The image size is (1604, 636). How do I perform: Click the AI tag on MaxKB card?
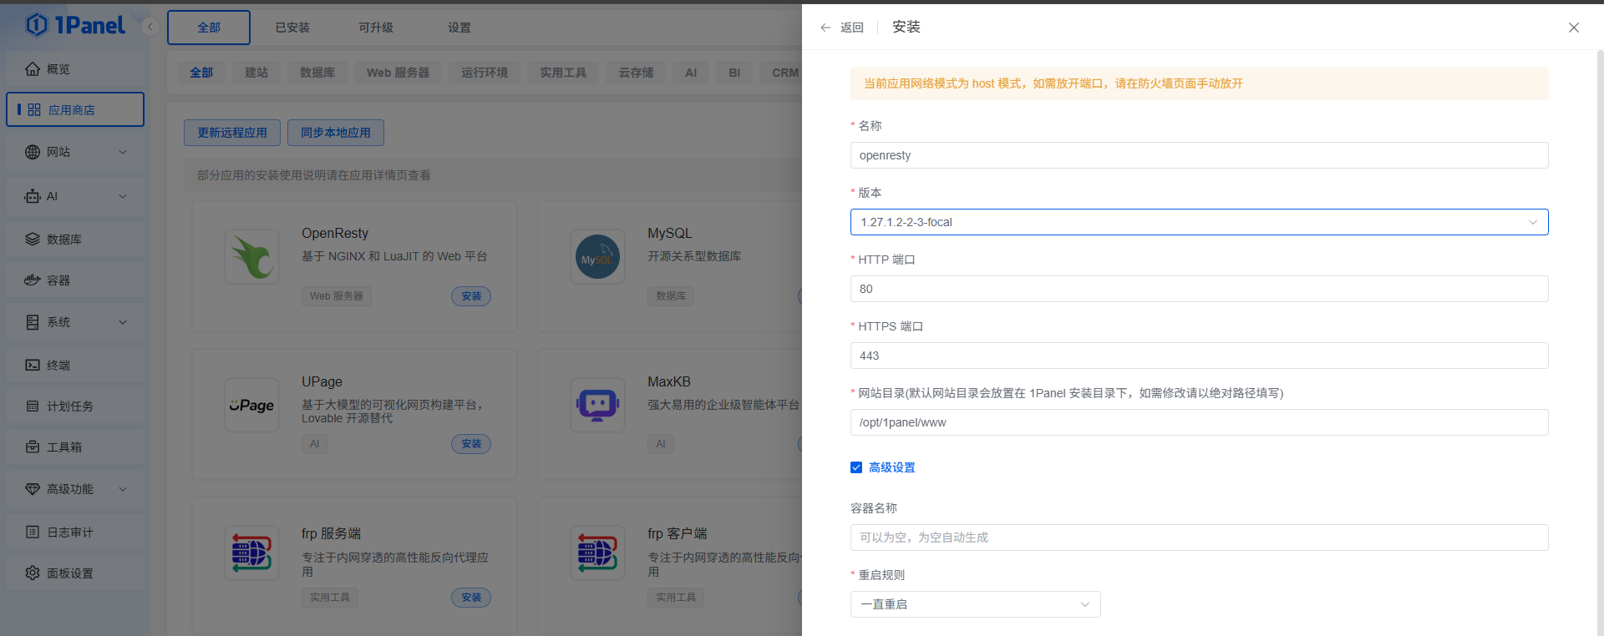pyautogui.click(x=660, y=444)
